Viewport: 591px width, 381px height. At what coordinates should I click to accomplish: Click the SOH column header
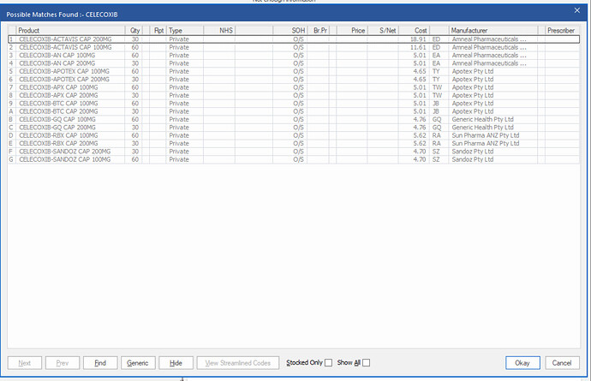(290, 31)
